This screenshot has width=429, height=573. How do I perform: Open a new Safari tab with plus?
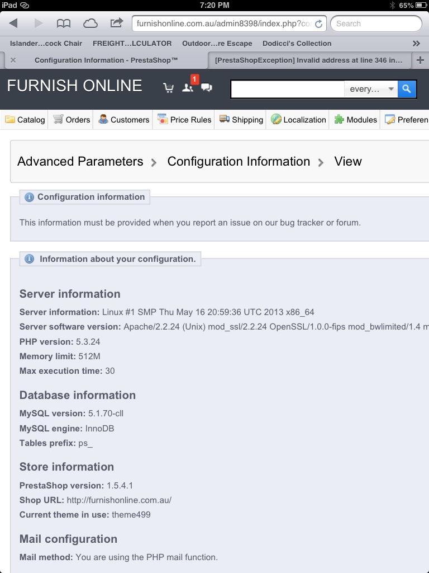tap(421, 60)
